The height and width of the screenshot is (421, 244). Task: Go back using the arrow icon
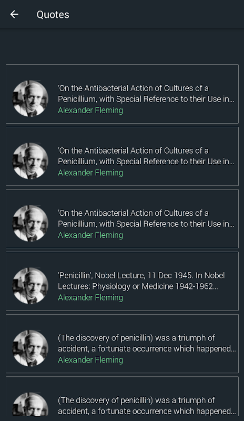coord(14,15)
